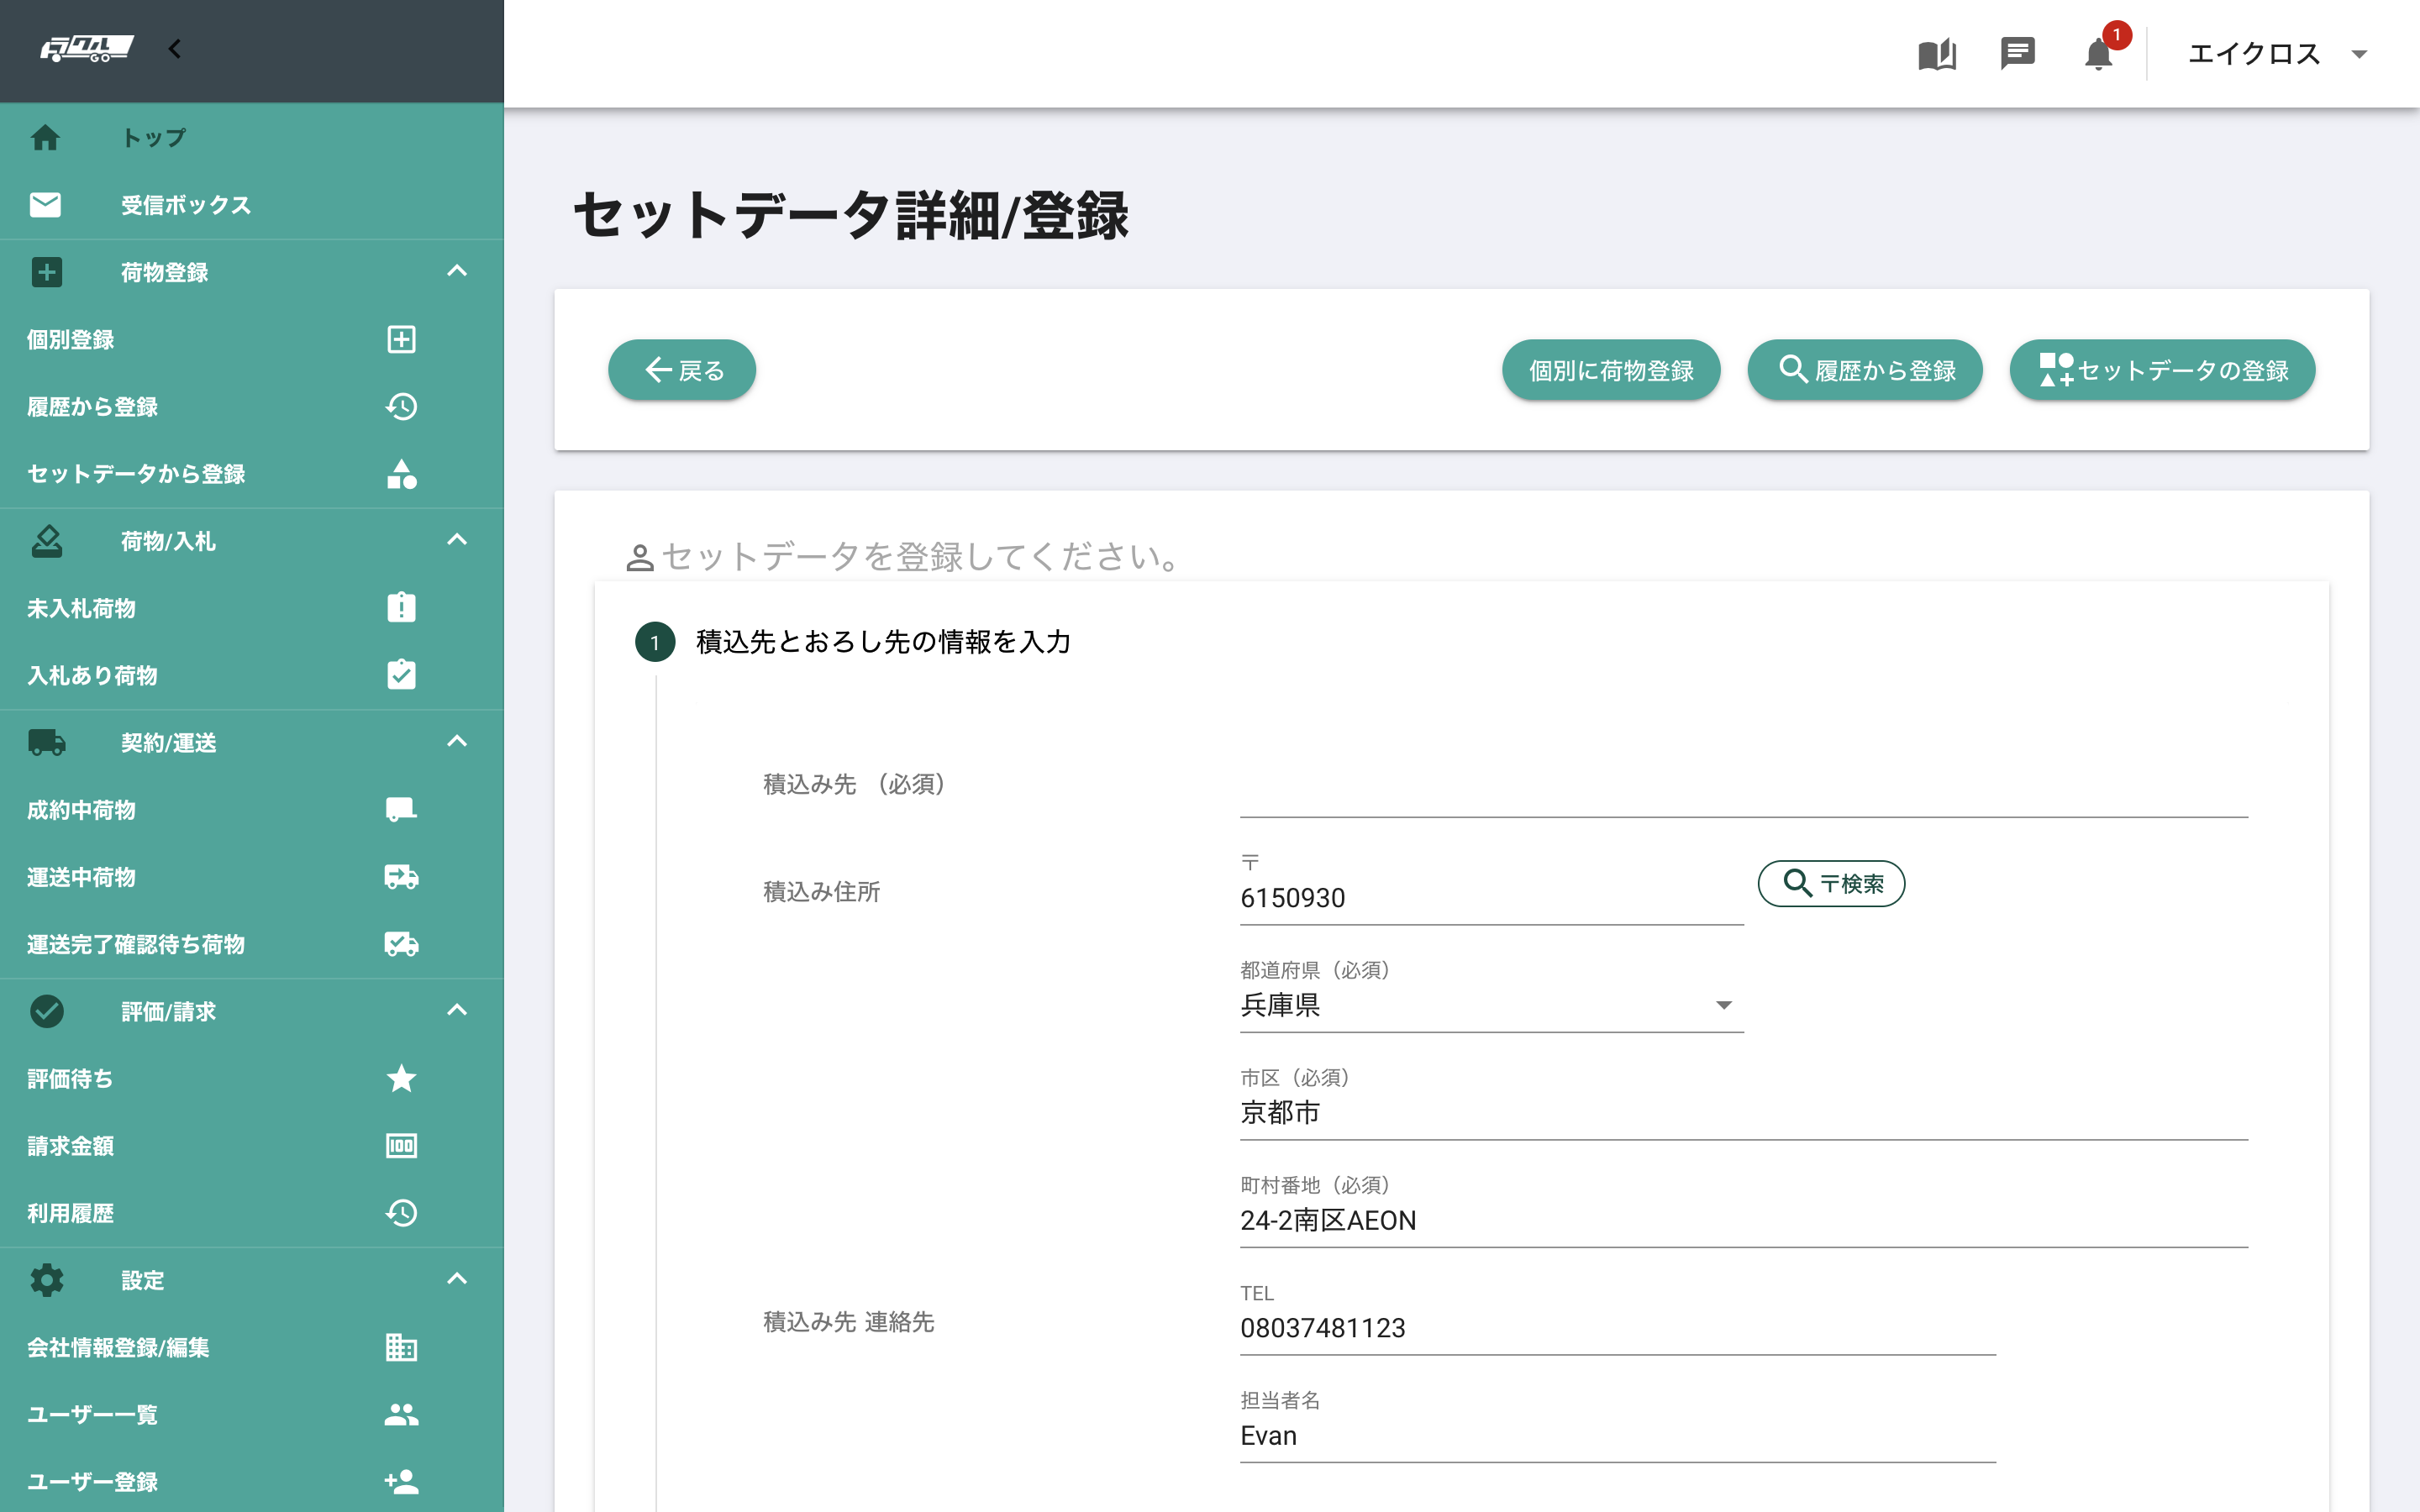The image size is (2420, 1512).
Task: Select 未入札荷物 text in sidebar
Action: [81, 608]
